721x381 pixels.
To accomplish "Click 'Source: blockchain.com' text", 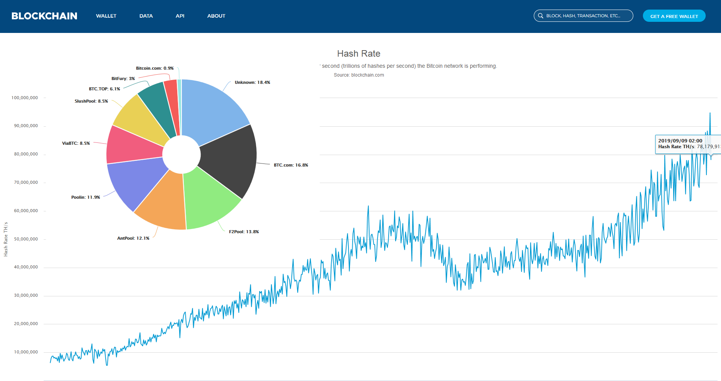I will pyautogui.click(x=359, y=75).
